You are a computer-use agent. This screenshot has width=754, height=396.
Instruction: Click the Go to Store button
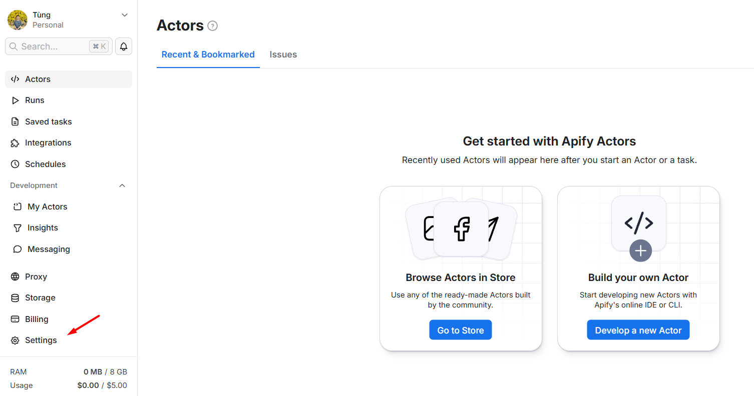point(460,329)
